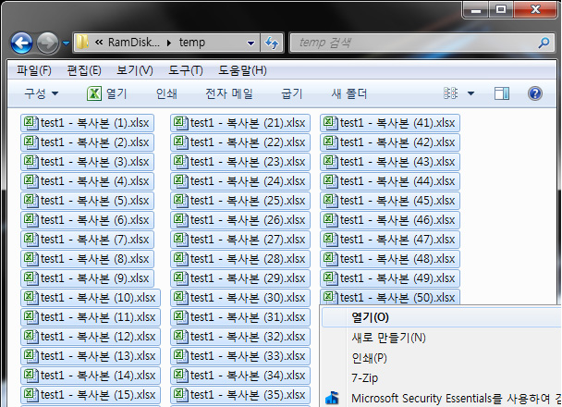Click the Back navigation arrow button
This screenshot has height=407, width=562.
22,43
